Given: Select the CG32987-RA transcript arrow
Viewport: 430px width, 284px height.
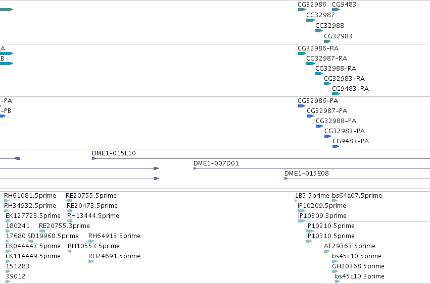Looking at the screenshot, I should pos(311,64).
